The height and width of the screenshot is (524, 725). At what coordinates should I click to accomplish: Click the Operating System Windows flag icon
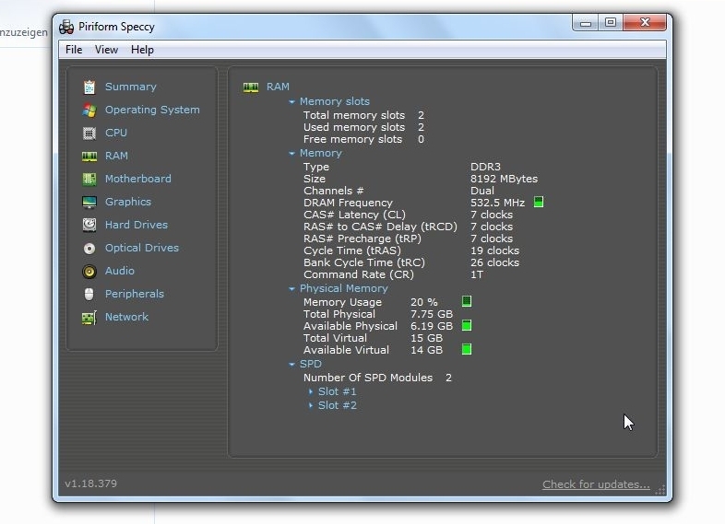[89, 110]
